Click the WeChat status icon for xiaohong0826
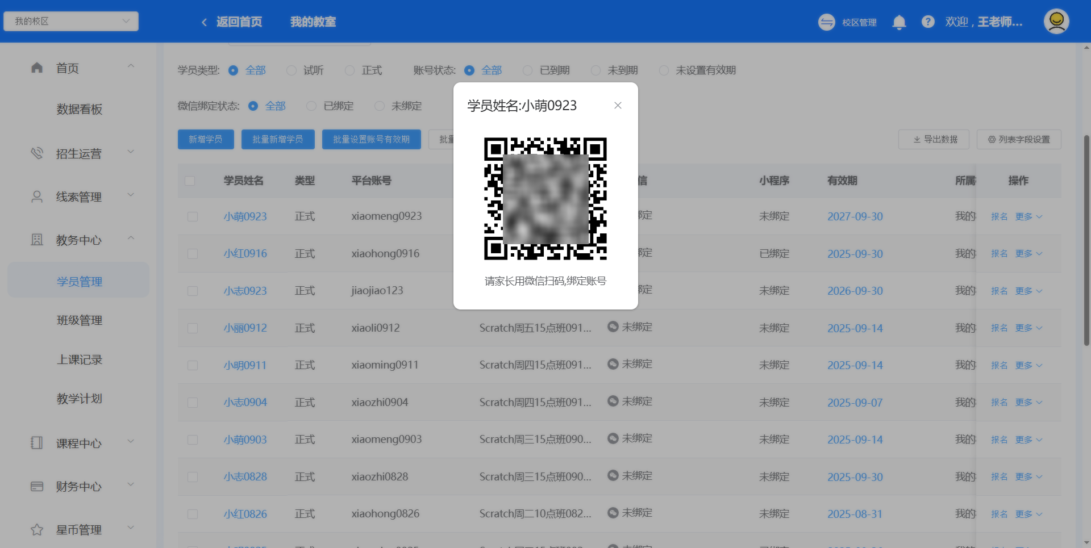The width and height of the screenshot is (1091, 548). pyautogui.click(x=613, y=513)
